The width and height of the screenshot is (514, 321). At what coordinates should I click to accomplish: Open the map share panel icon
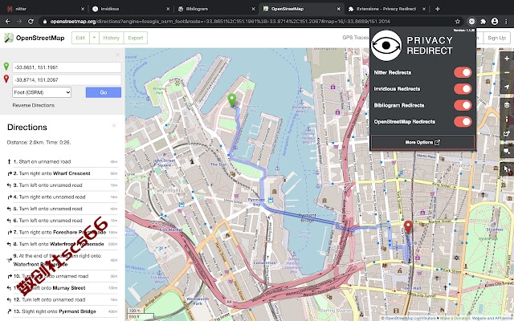507,134
